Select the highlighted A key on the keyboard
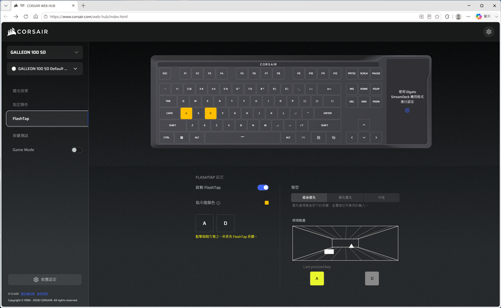Screen dimensions: 501x308 coord(186,114)
